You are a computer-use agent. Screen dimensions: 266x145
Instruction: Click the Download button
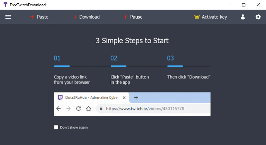click(x=87, y=17)
